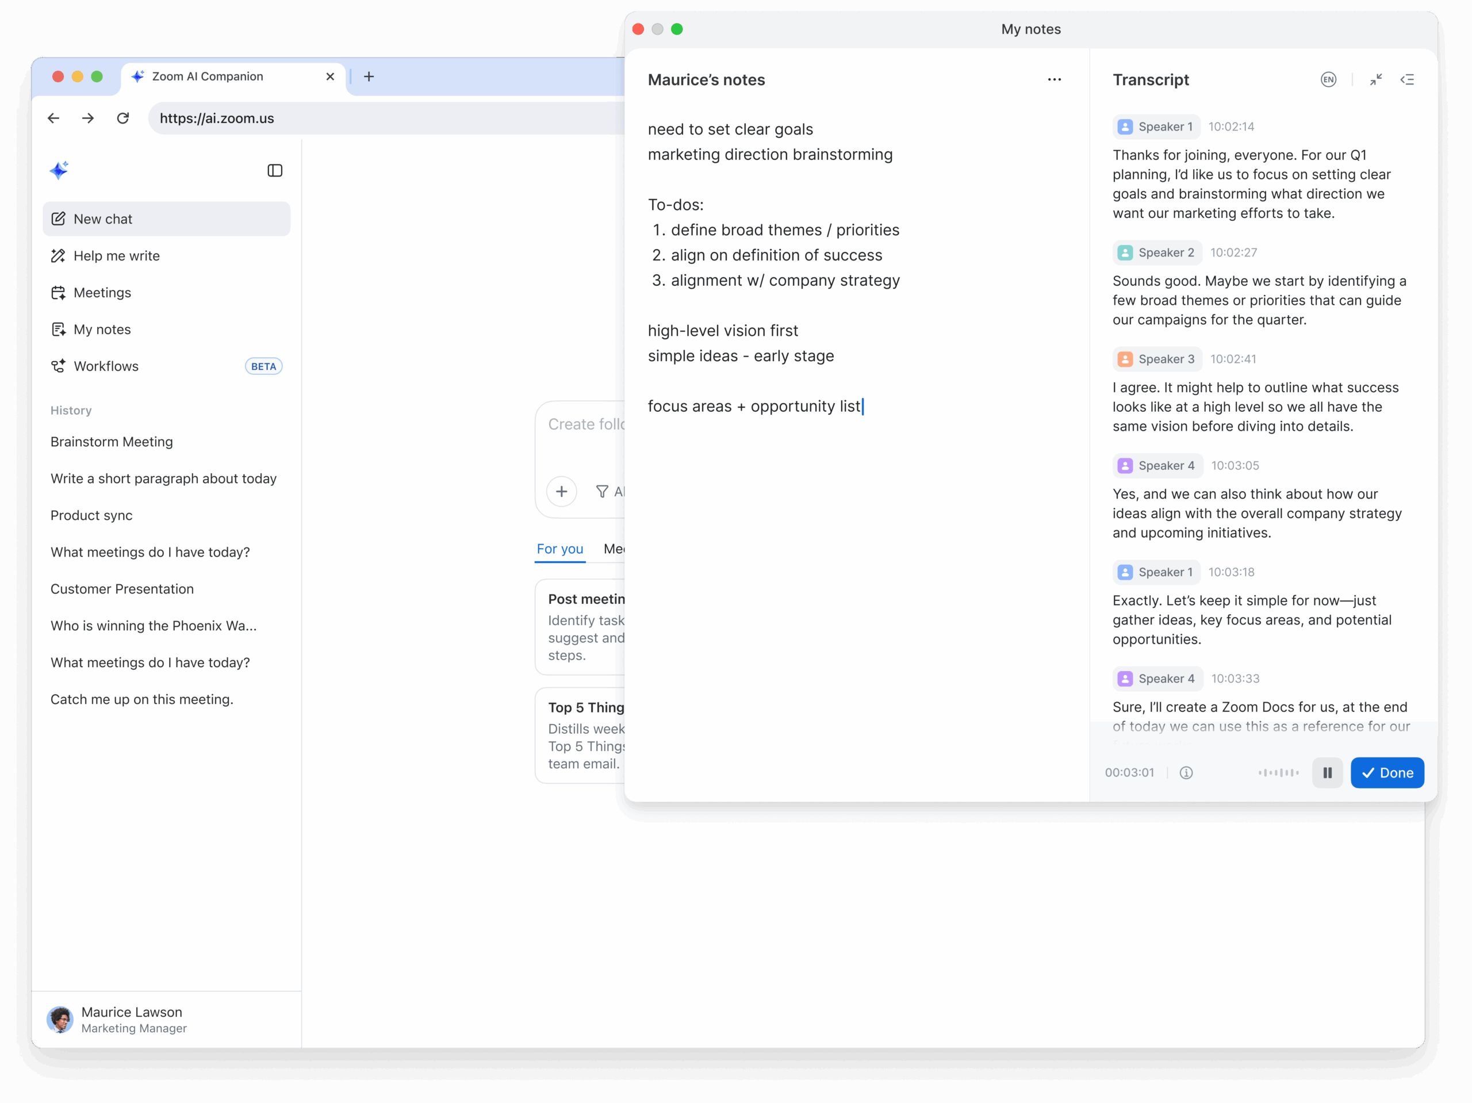Close the Zoom AI Companion tab
The image size is (1472, 1103).
tap(330, 76)
